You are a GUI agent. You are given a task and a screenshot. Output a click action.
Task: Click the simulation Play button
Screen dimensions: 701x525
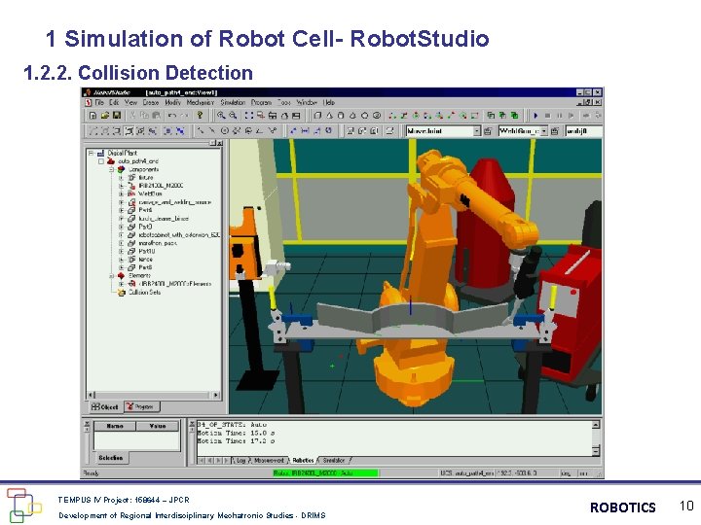535,115
